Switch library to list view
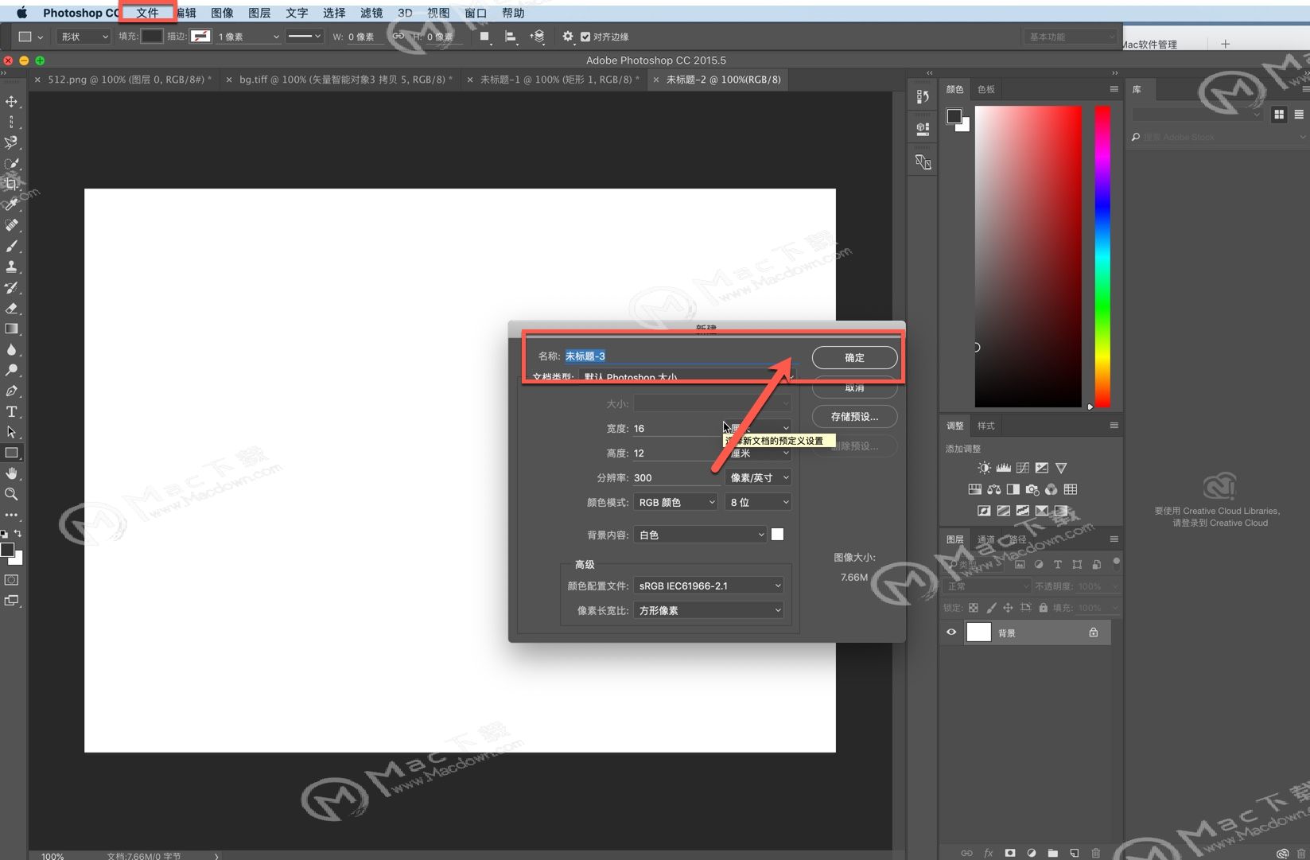 pyautogui.click(x=1299, y=115)
